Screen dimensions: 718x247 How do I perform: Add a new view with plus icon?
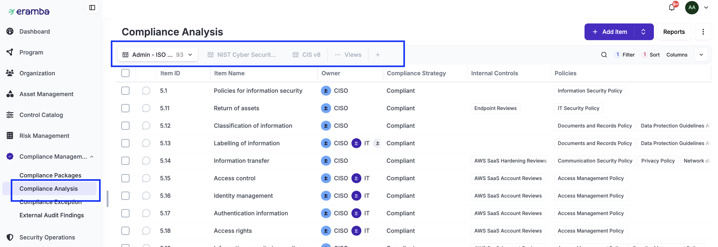click(378, 55)
